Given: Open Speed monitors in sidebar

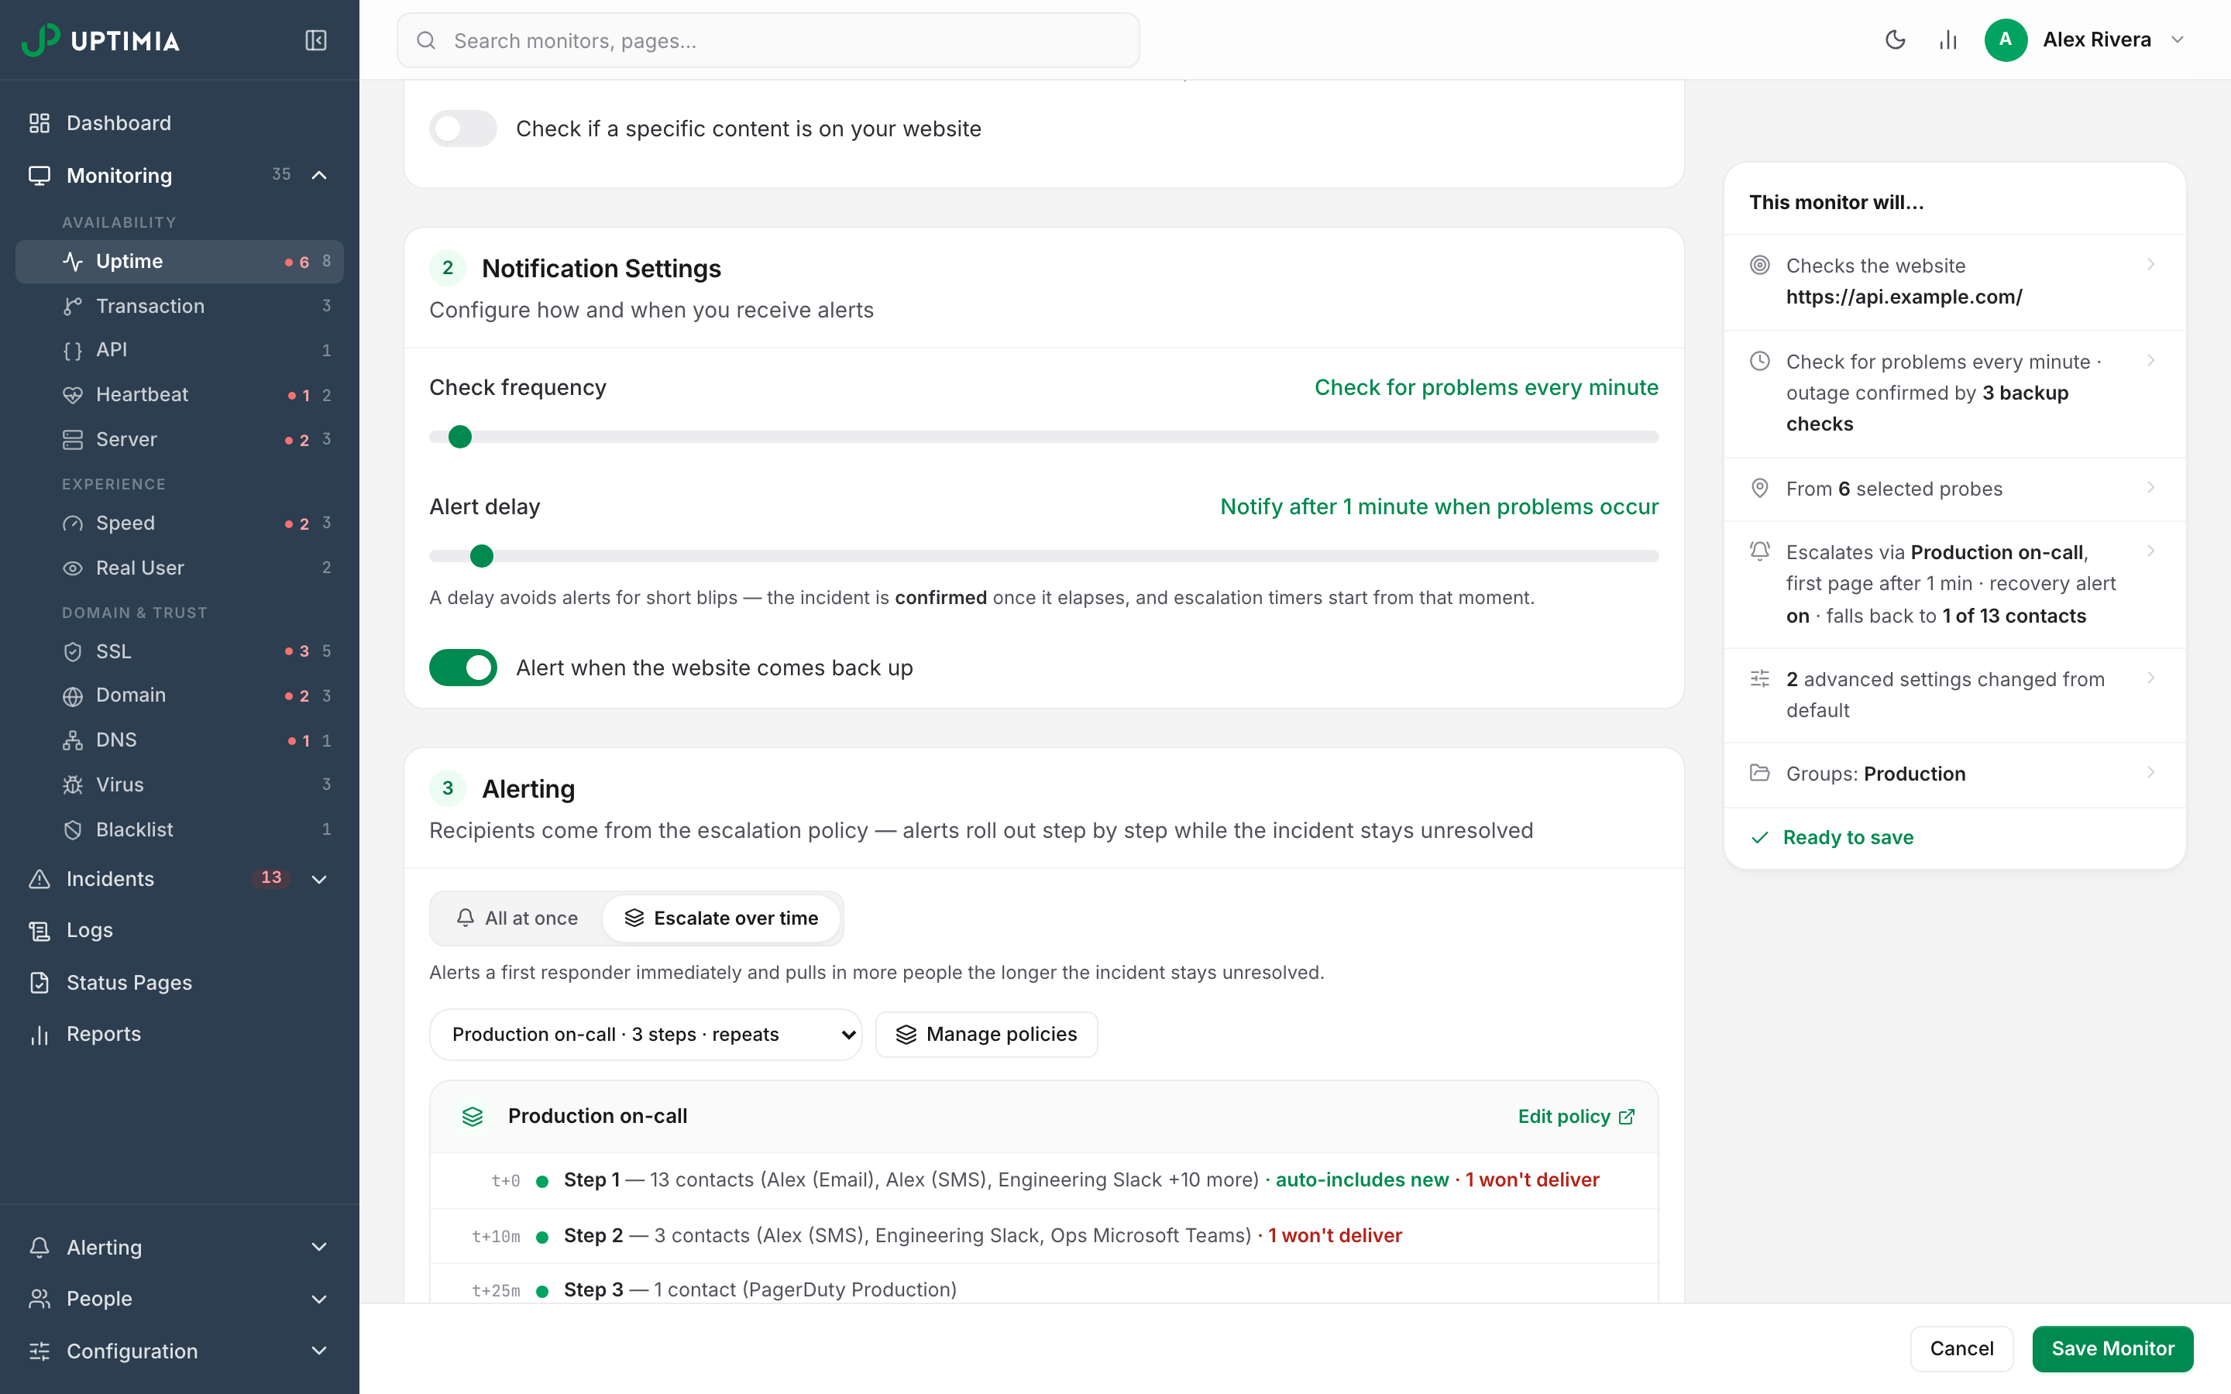Looking at the screenshot, I should pyautogui.click(x=180, y=523).
